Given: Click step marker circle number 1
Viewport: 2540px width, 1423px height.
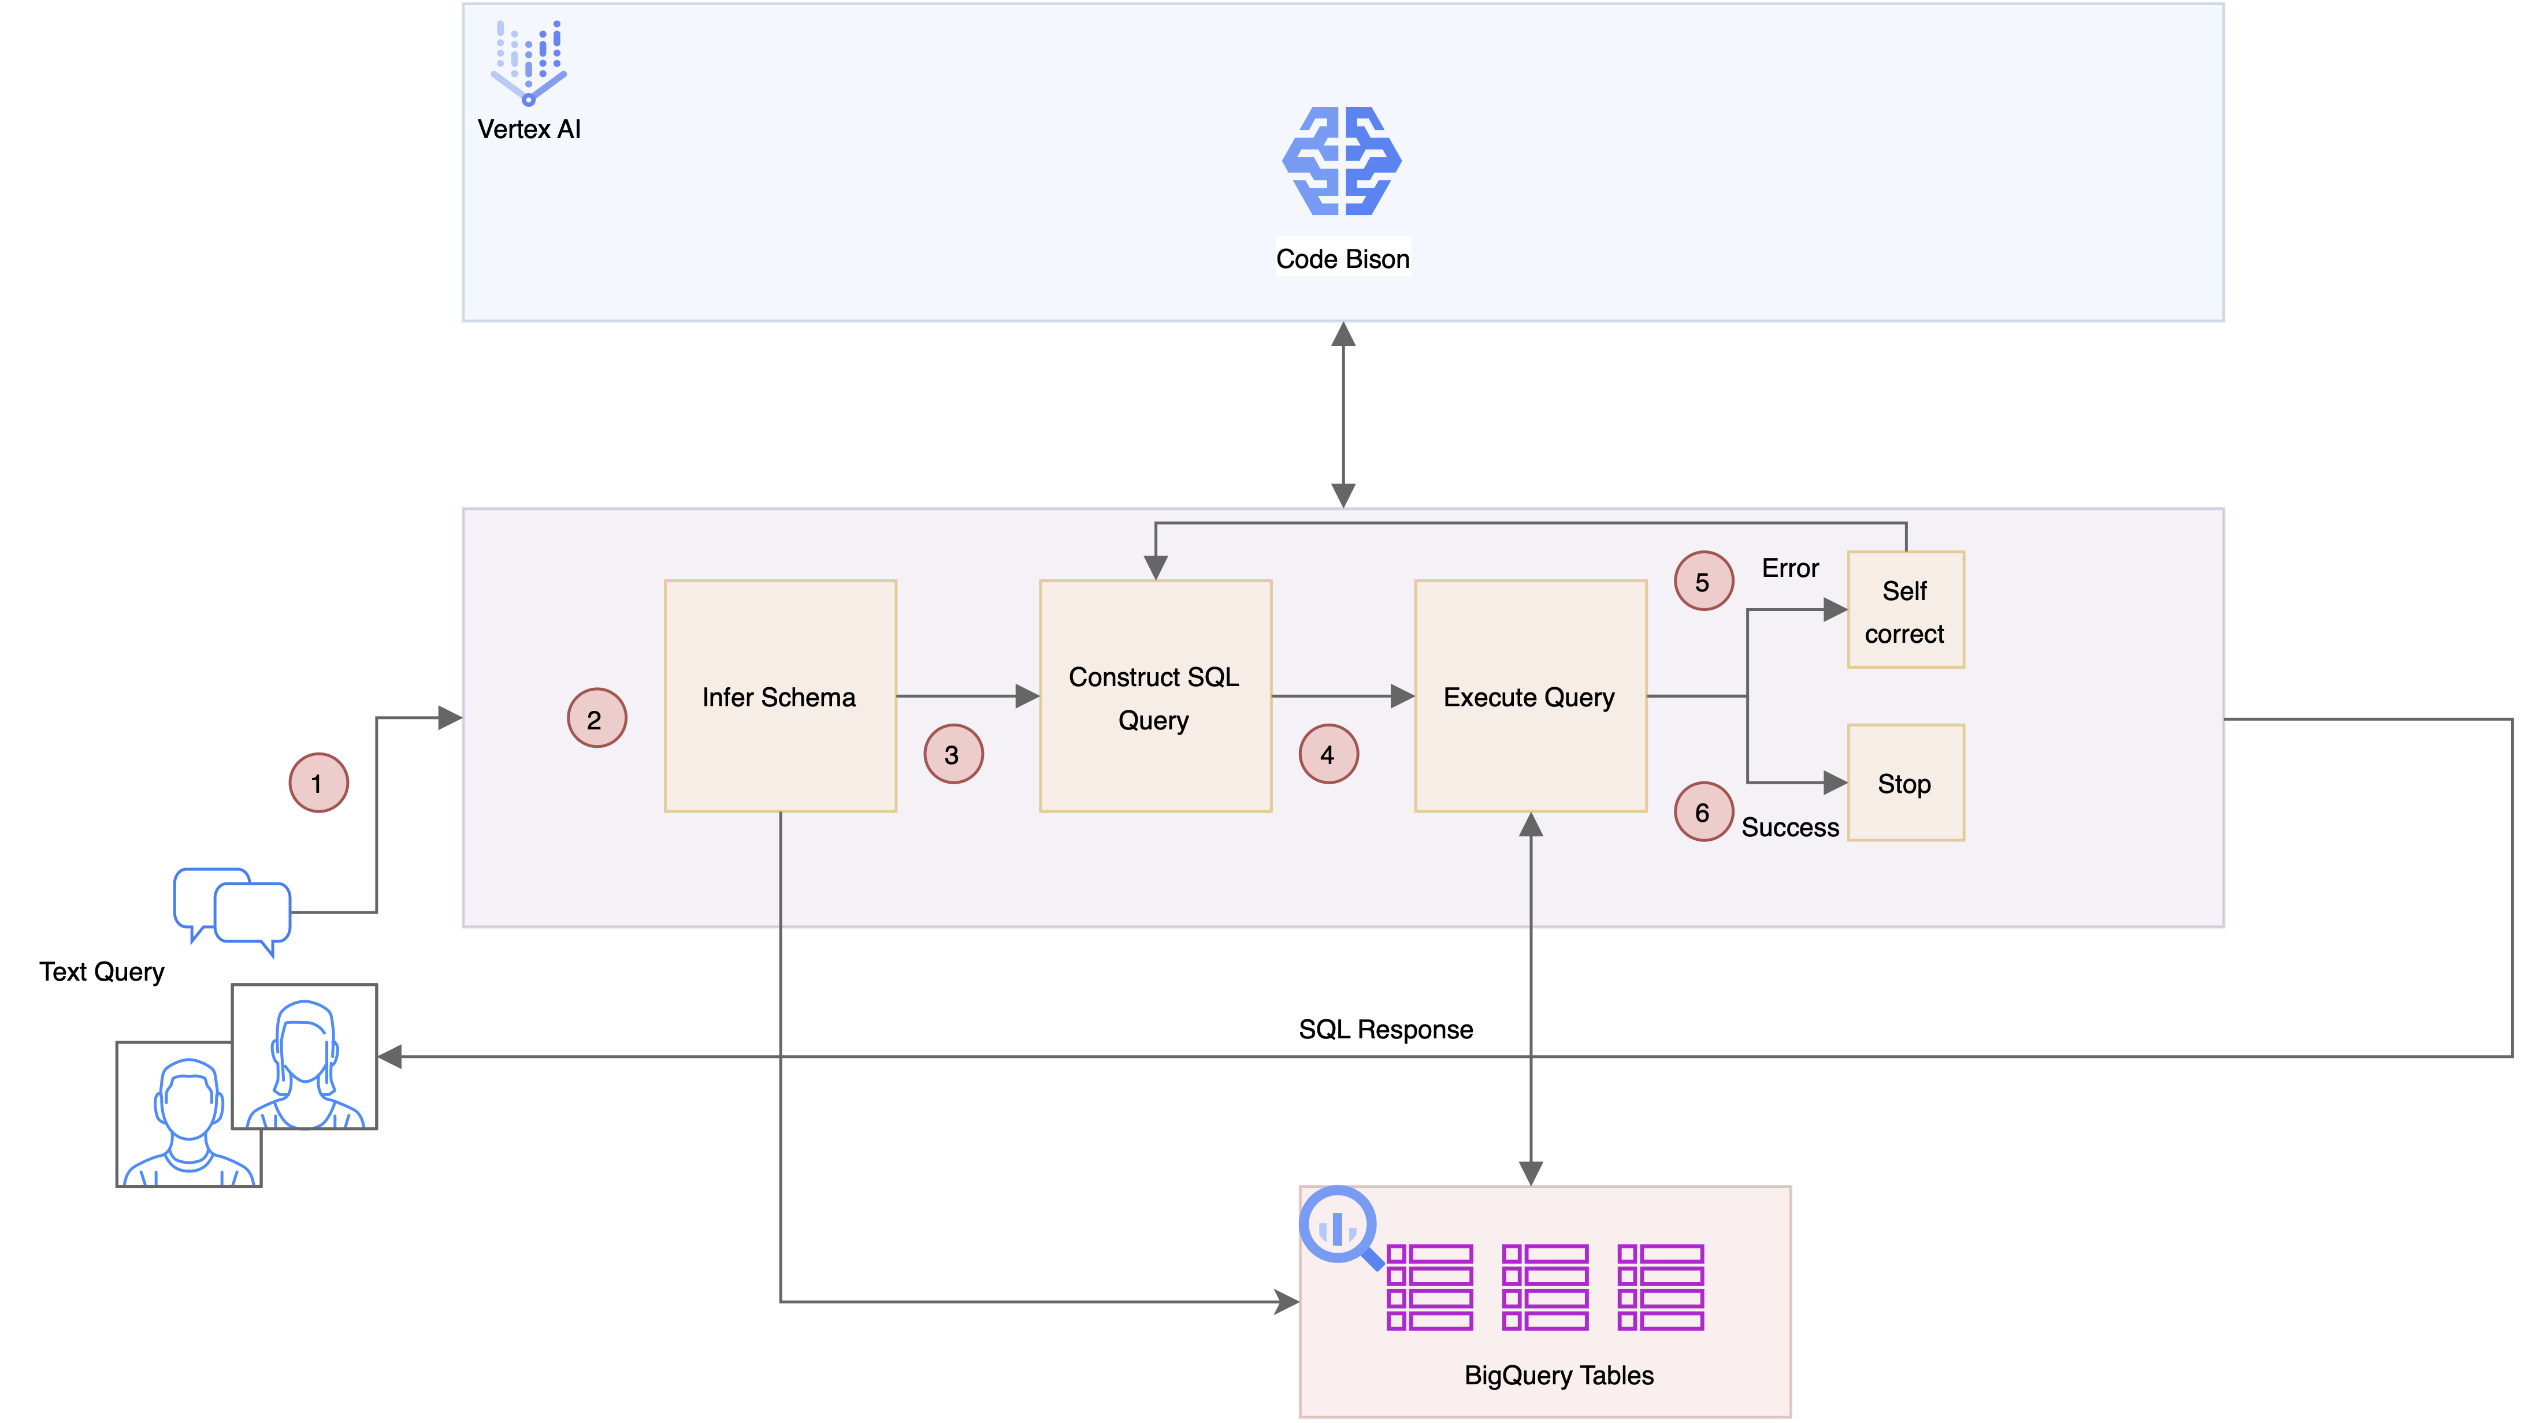Looking at the screenshot, I should pyautogui.click(x=318, y=784).
